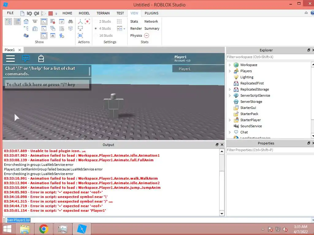This screenshot has height=235, width=314.
Task: Switch to the MODEL ribbon tab
Action: (84, 13)
